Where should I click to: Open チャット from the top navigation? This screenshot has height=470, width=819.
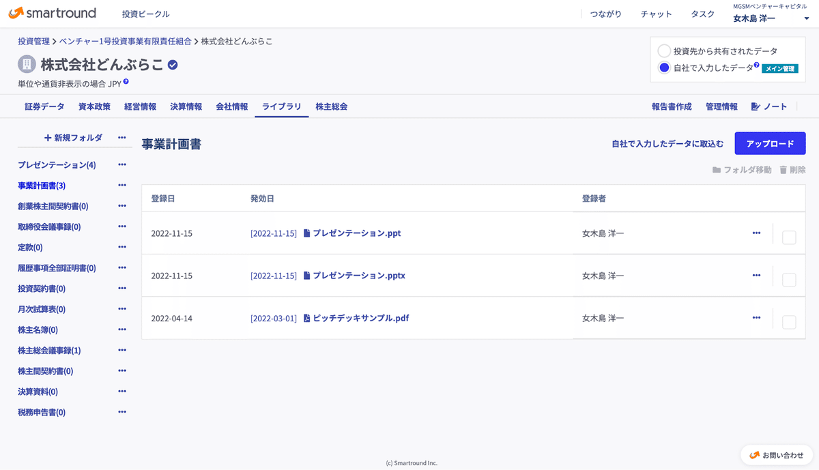tap(656, 14)
